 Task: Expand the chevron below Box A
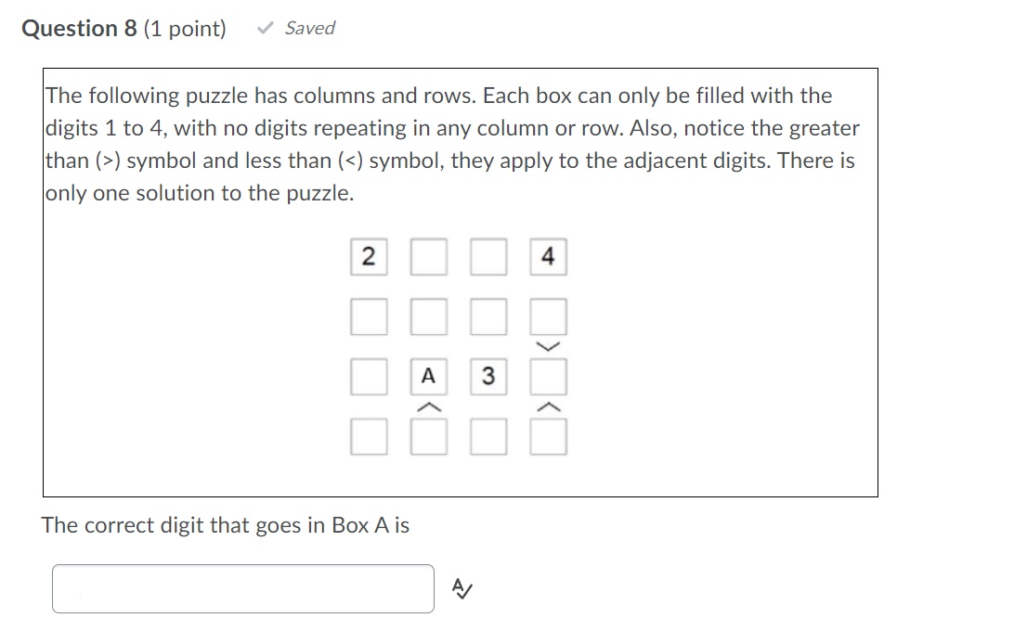[428, 406]
